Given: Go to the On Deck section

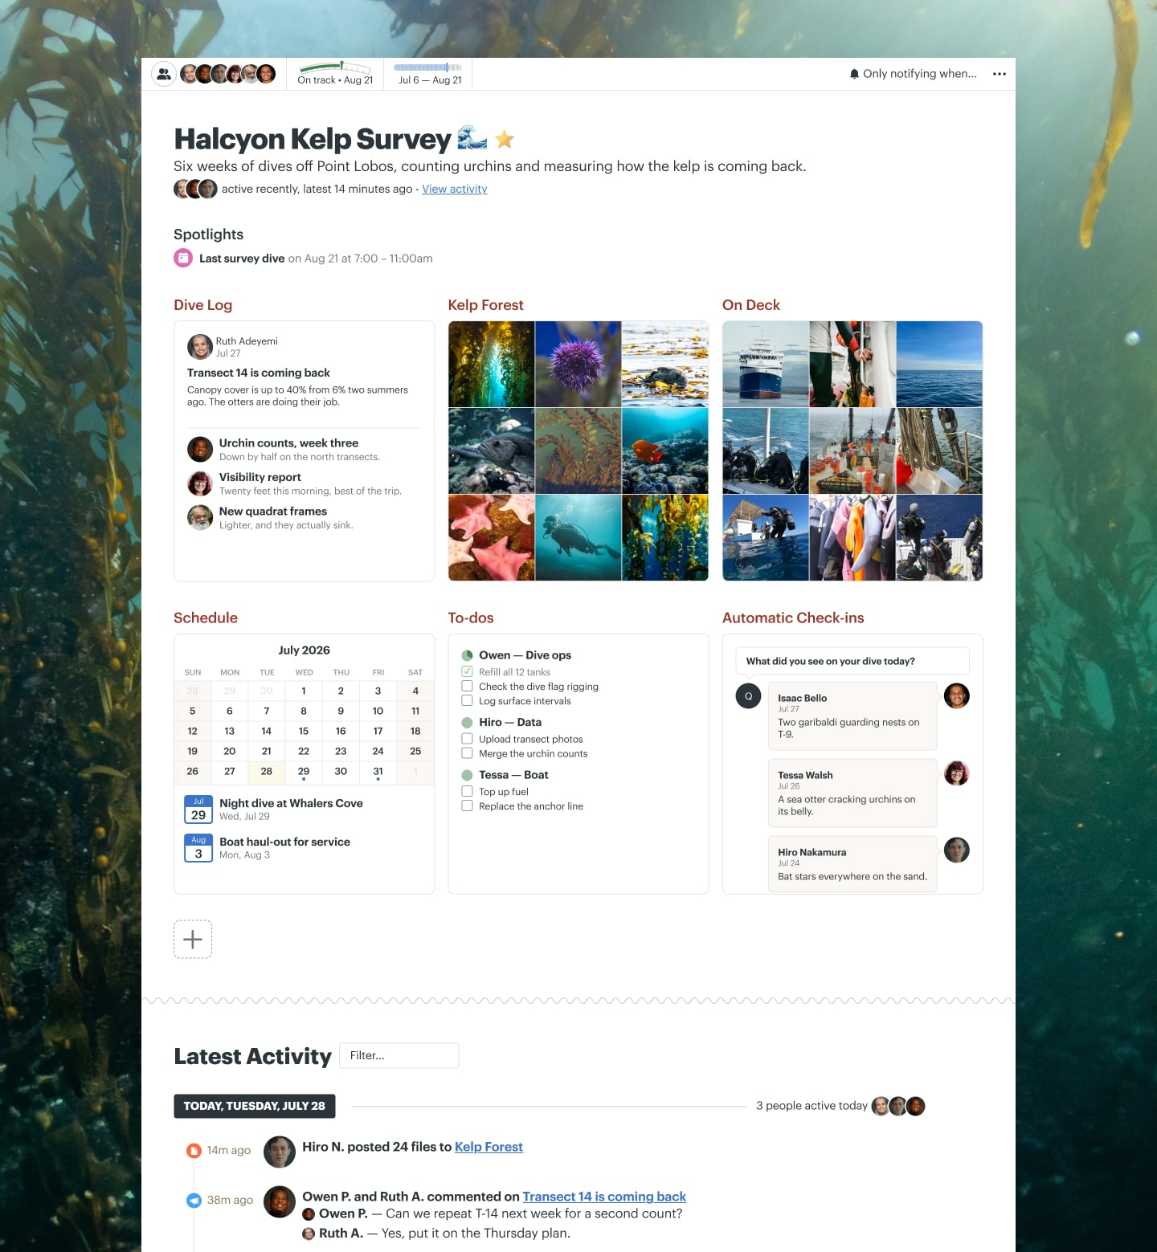Looking at the screenshot, I should [751, 305].
